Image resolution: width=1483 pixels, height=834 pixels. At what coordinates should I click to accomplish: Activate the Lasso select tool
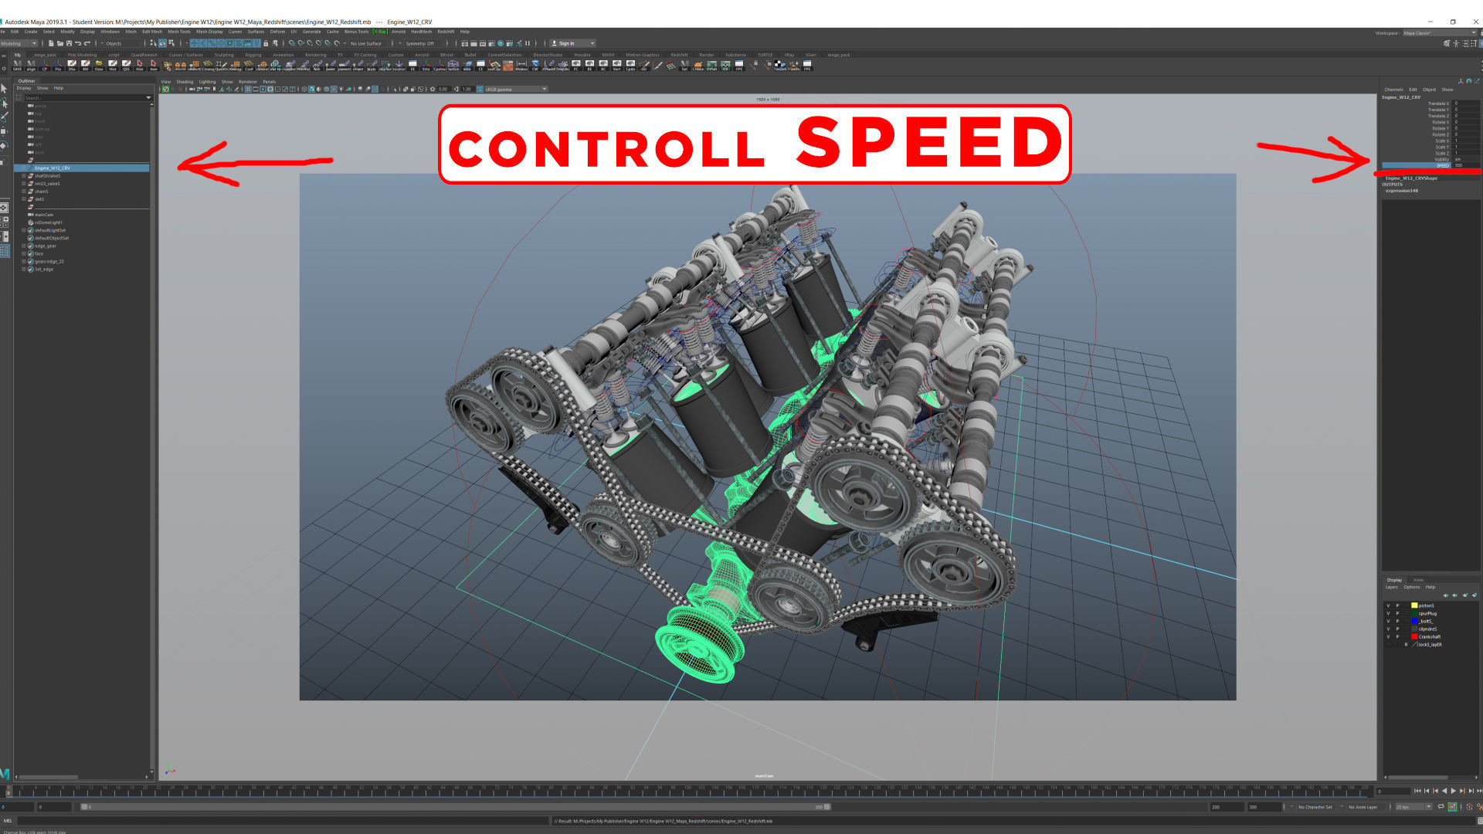(x=4, y=103)
